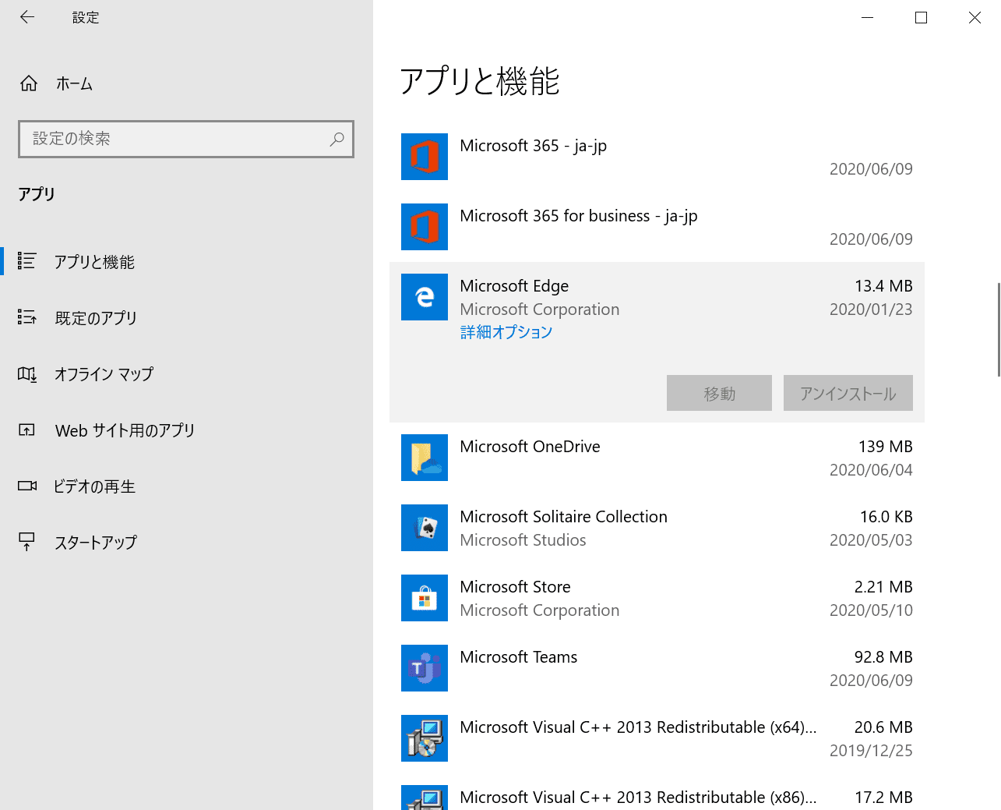Click the Visual C++ 2013 (x64) installer icon
The width and height of the screenshot is (1001, 810).
[x=425, y=738]
